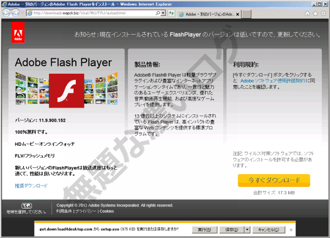This screenshot has height=238, width=330.
Task: Click the Copyright 2013 Adobe Systems text
Action: (x=114, y=205)
